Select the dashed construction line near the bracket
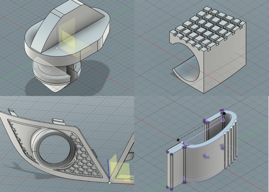269x192 pixels. [x=191, y=132]
